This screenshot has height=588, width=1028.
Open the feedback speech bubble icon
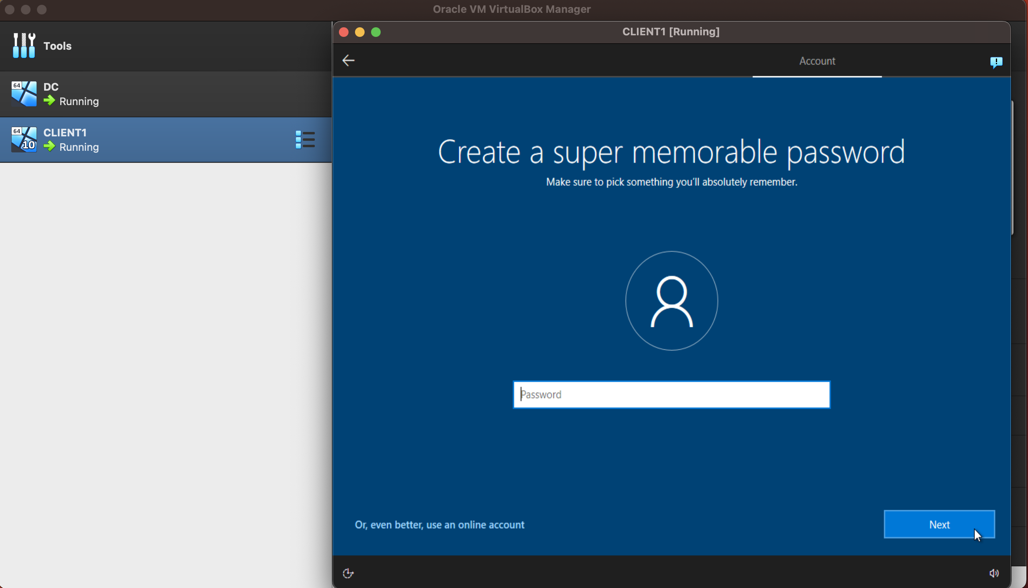click(995, 62)
